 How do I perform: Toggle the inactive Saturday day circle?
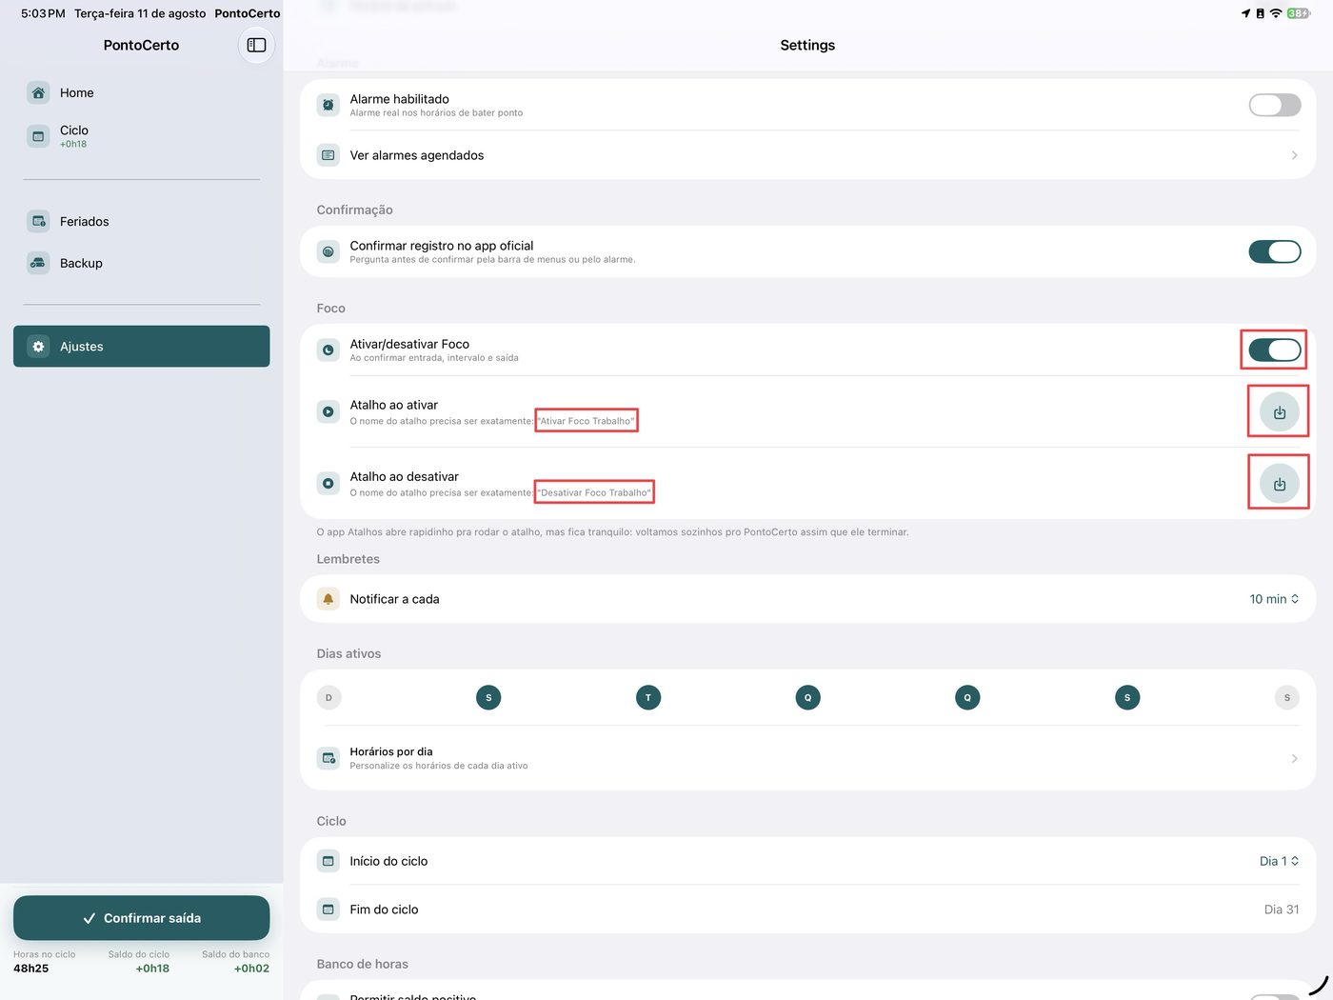click(x=1287, y=697)
